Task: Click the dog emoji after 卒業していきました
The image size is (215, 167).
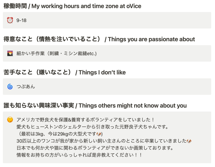Action: click(x=189, y=141)
